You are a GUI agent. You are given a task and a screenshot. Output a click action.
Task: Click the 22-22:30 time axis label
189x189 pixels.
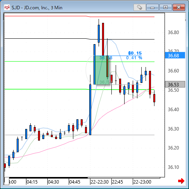coord(99,182)
